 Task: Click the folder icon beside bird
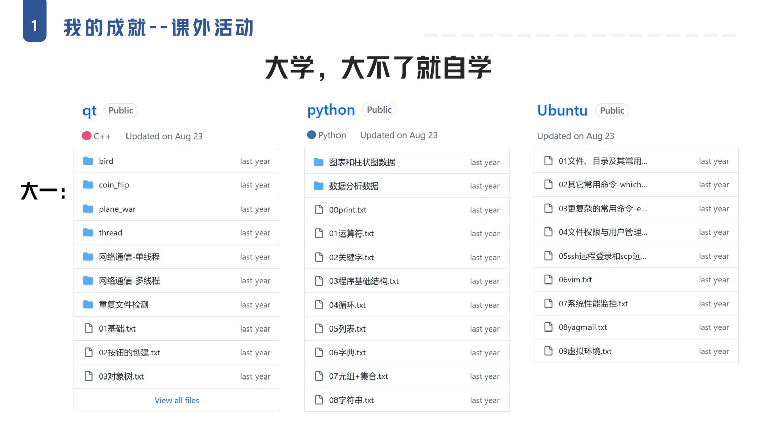tap(88, 161)
